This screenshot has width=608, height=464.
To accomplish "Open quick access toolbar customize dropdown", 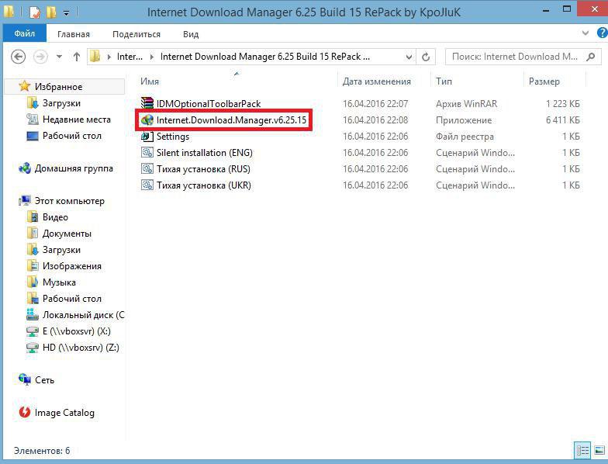I will (67, 12).
